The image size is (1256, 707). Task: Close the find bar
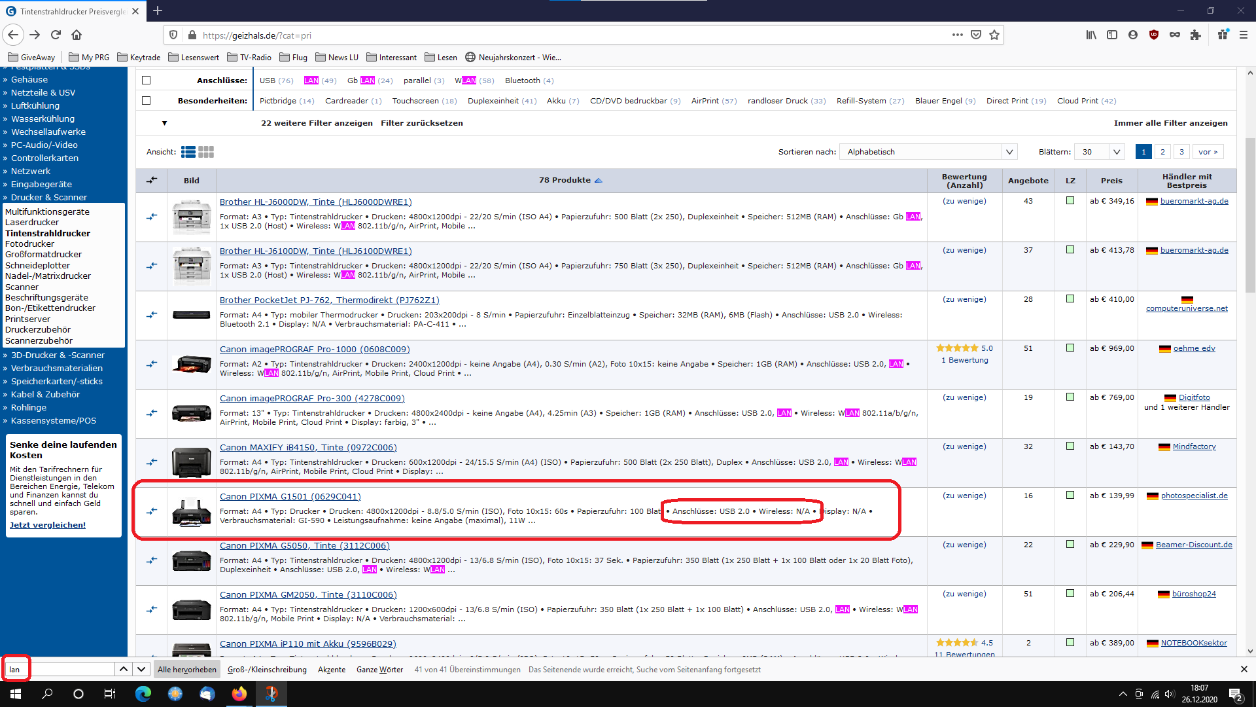coord(1244,669)
